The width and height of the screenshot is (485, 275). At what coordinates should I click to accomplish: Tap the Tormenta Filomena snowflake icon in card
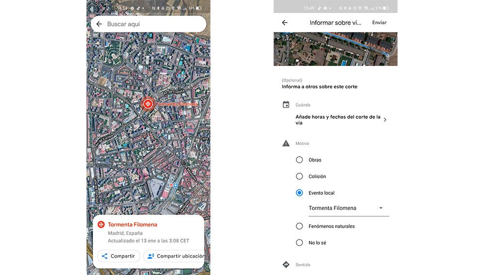point(101,225)
